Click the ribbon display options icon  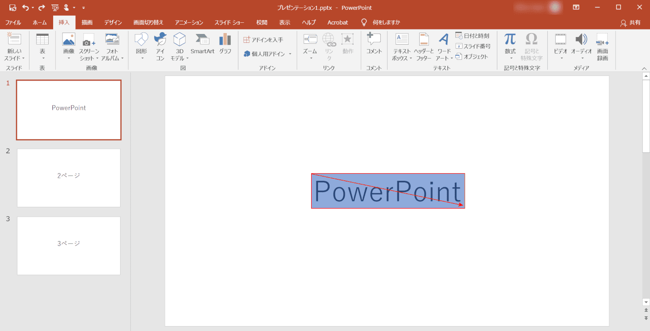point(576,8)
